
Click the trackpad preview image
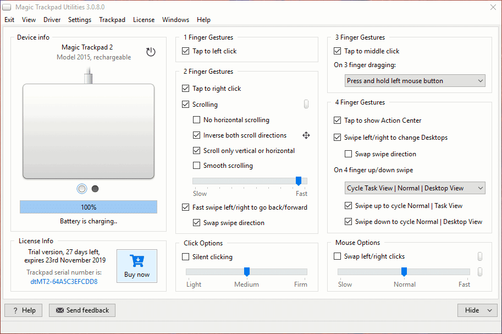(88, 131)
